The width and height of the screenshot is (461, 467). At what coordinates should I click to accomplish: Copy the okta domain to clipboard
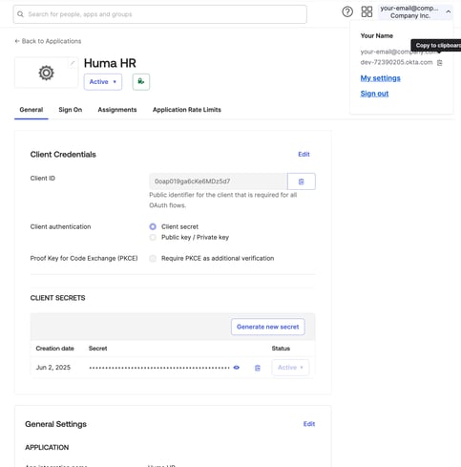pos(440,63)
